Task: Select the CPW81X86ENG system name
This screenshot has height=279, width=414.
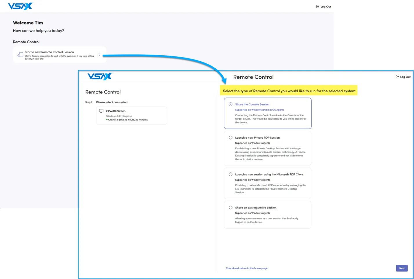Action: [x=116, y=111]
